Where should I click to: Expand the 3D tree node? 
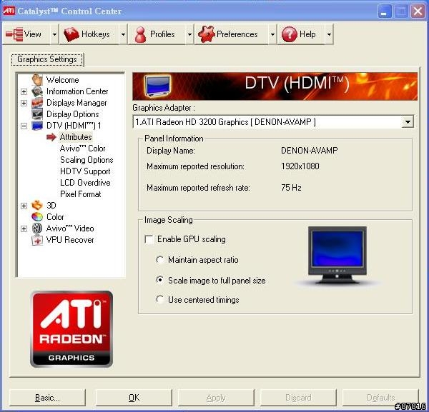(24, 206)
